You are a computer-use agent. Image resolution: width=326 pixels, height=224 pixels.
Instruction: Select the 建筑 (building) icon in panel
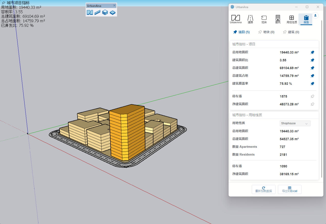pyautogui.click(x=278, y=19)
